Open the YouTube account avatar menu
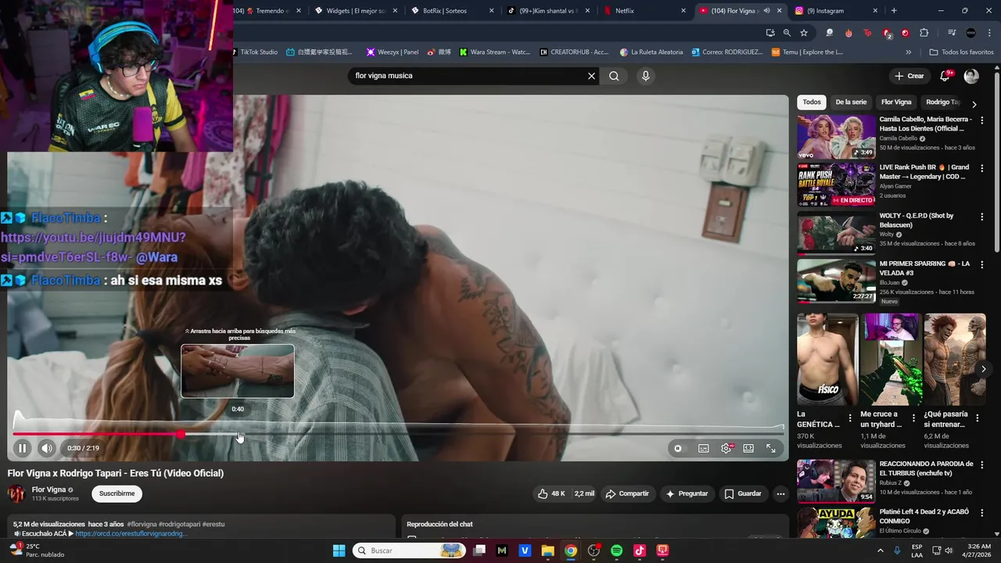The width and height of the screenshot is (1001, 563). [x=971, y=76]
